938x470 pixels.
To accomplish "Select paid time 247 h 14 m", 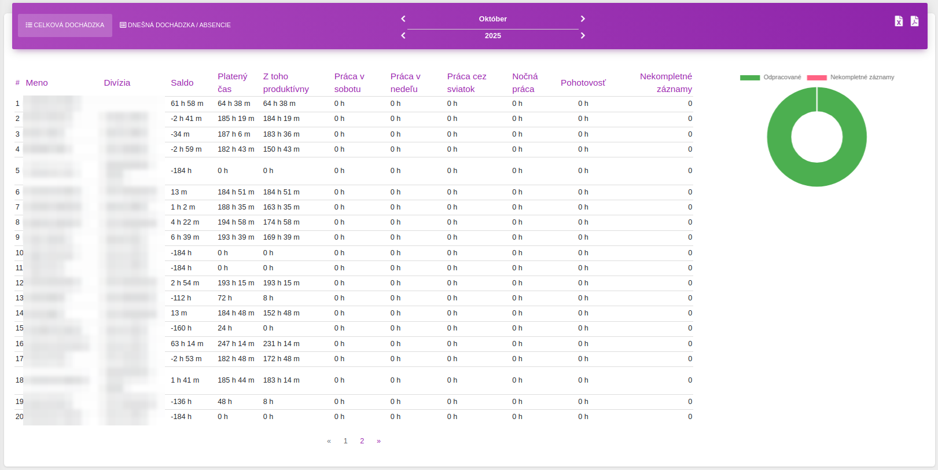I will [236, 344].
